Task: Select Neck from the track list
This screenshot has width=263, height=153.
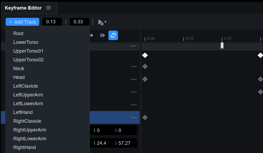Action: 19,69
